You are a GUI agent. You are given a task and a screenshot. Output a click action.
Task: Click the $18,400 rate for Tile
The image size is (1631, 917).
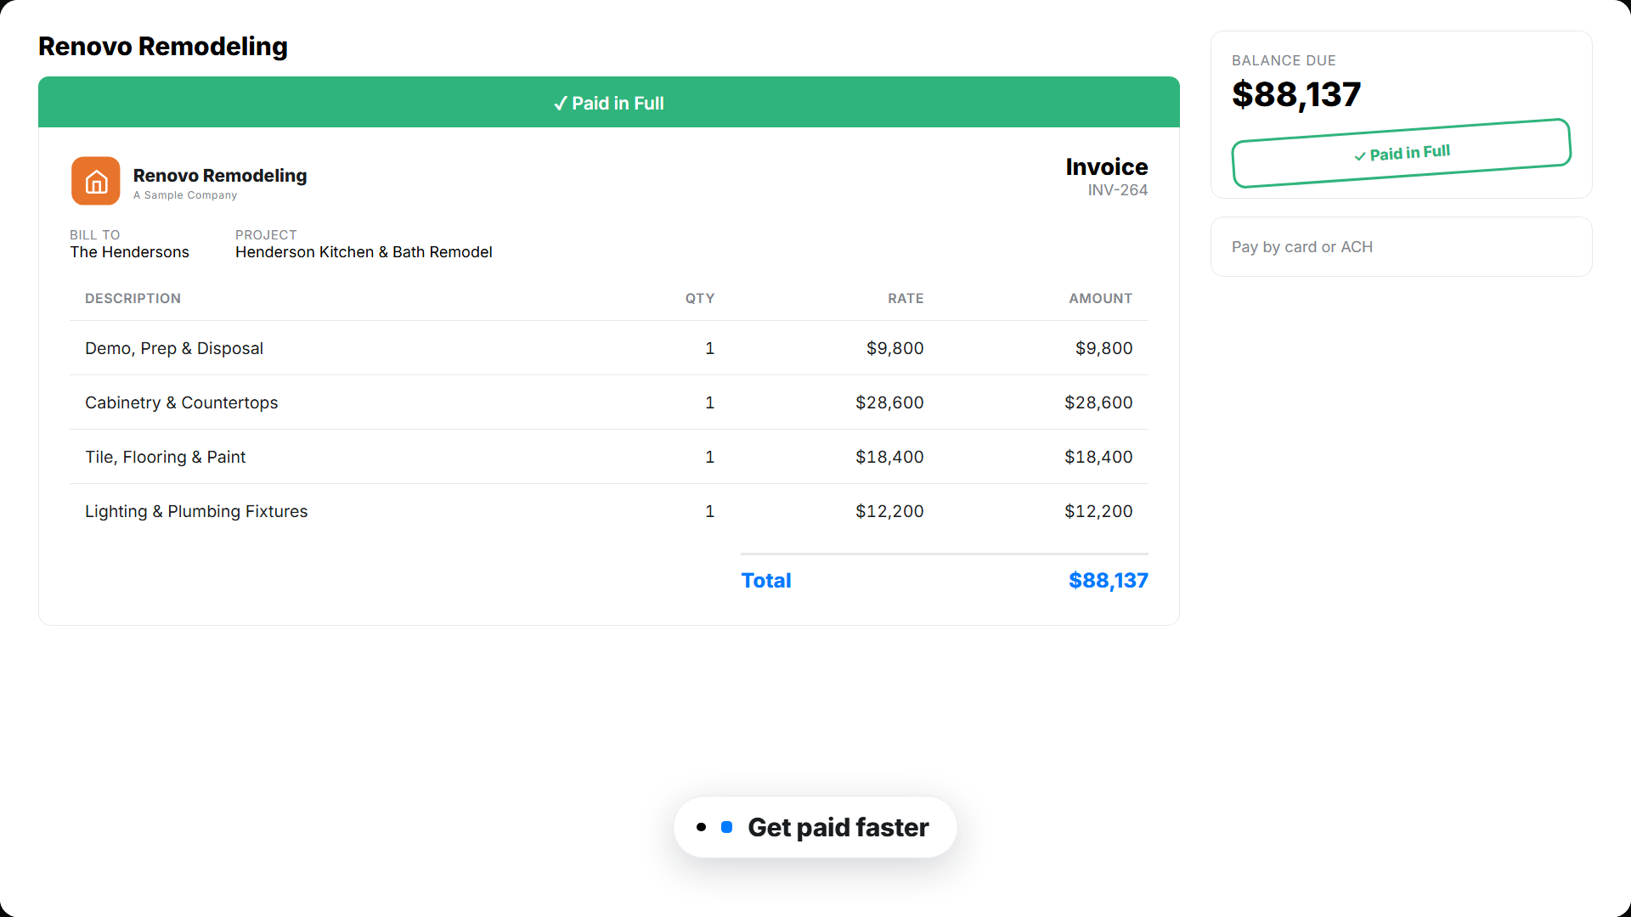click(x=889, y=457)
